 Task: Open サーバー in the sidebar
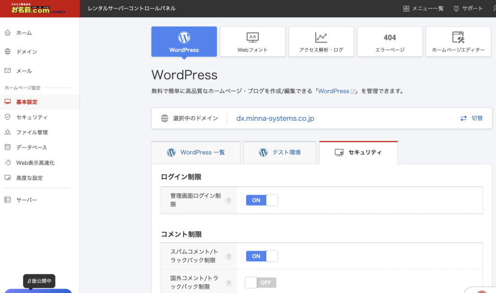40,200
